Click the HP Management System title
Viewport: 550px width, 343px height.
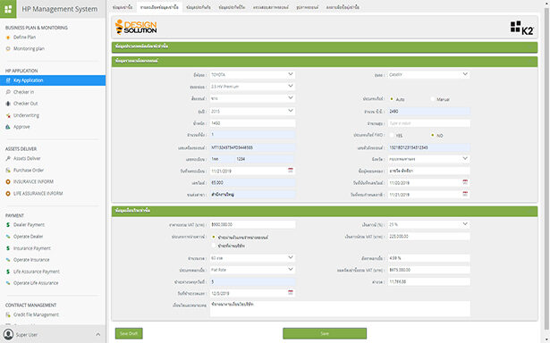pyautogui.click(x=60, y=9)
